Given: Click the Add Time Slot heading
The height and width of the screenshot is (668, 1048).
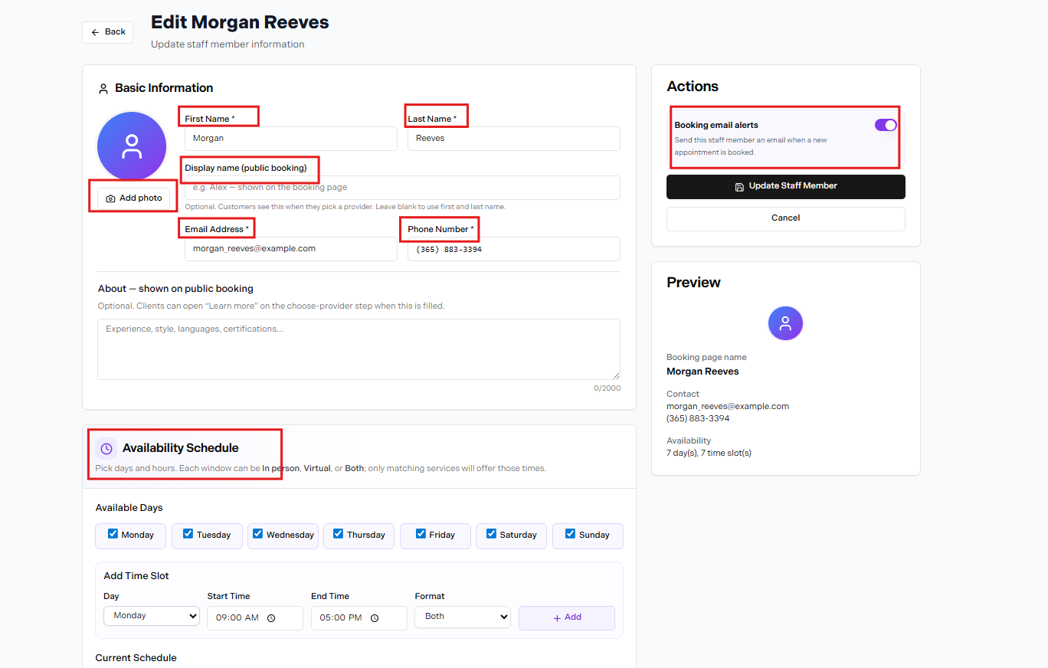Looking at the screenshot, I should click(x=136, y=576).
